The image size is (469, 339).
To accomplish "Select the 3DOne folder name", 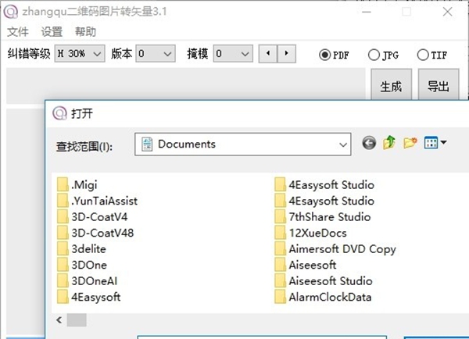I will point(89,265).
